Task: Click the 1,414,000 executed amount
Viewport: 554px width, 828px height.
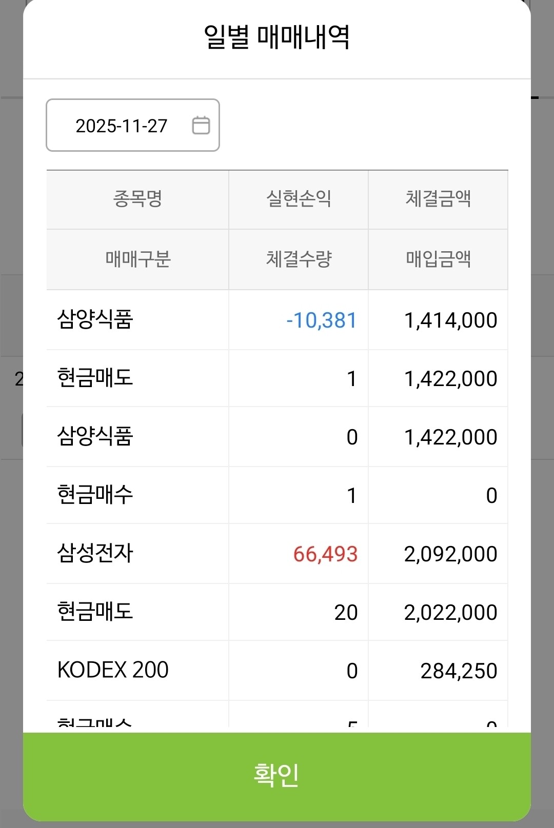Action: tap(450, 320)
